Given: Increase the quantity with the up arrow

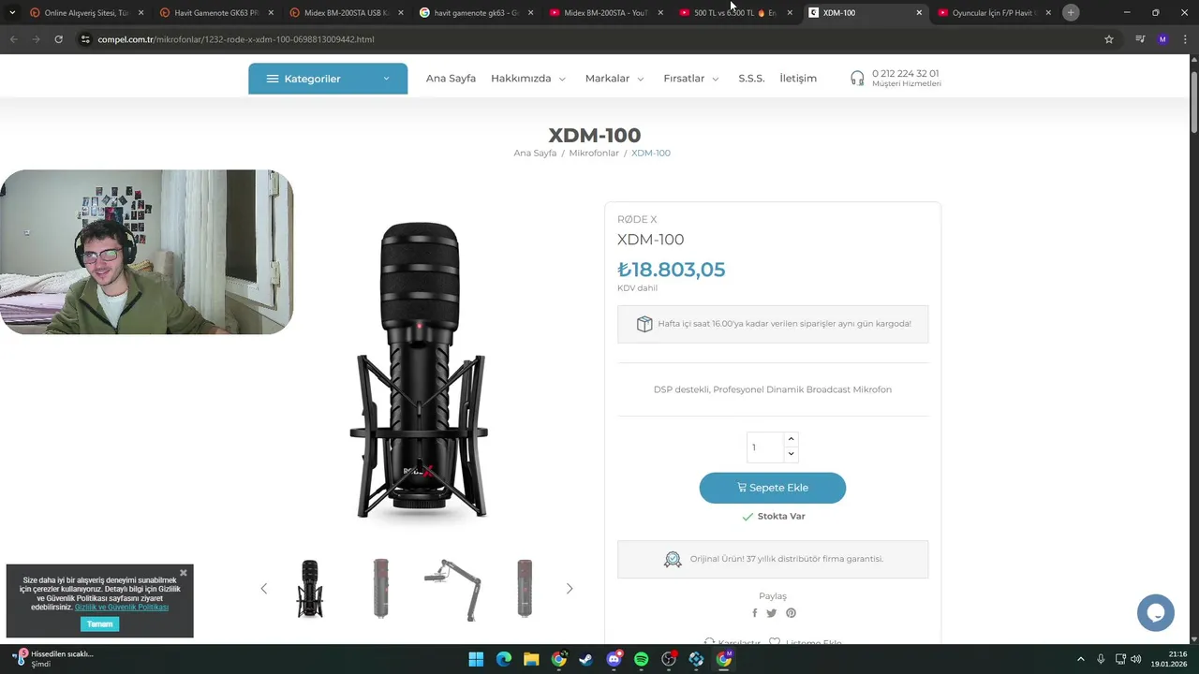Looking at the screenshot, I should pos(791,439).
